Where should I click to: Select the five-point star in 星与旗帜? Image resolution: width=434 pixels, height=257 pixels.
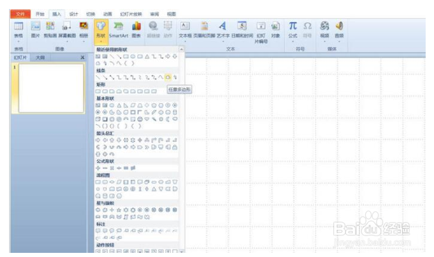(x=119, y=210)
